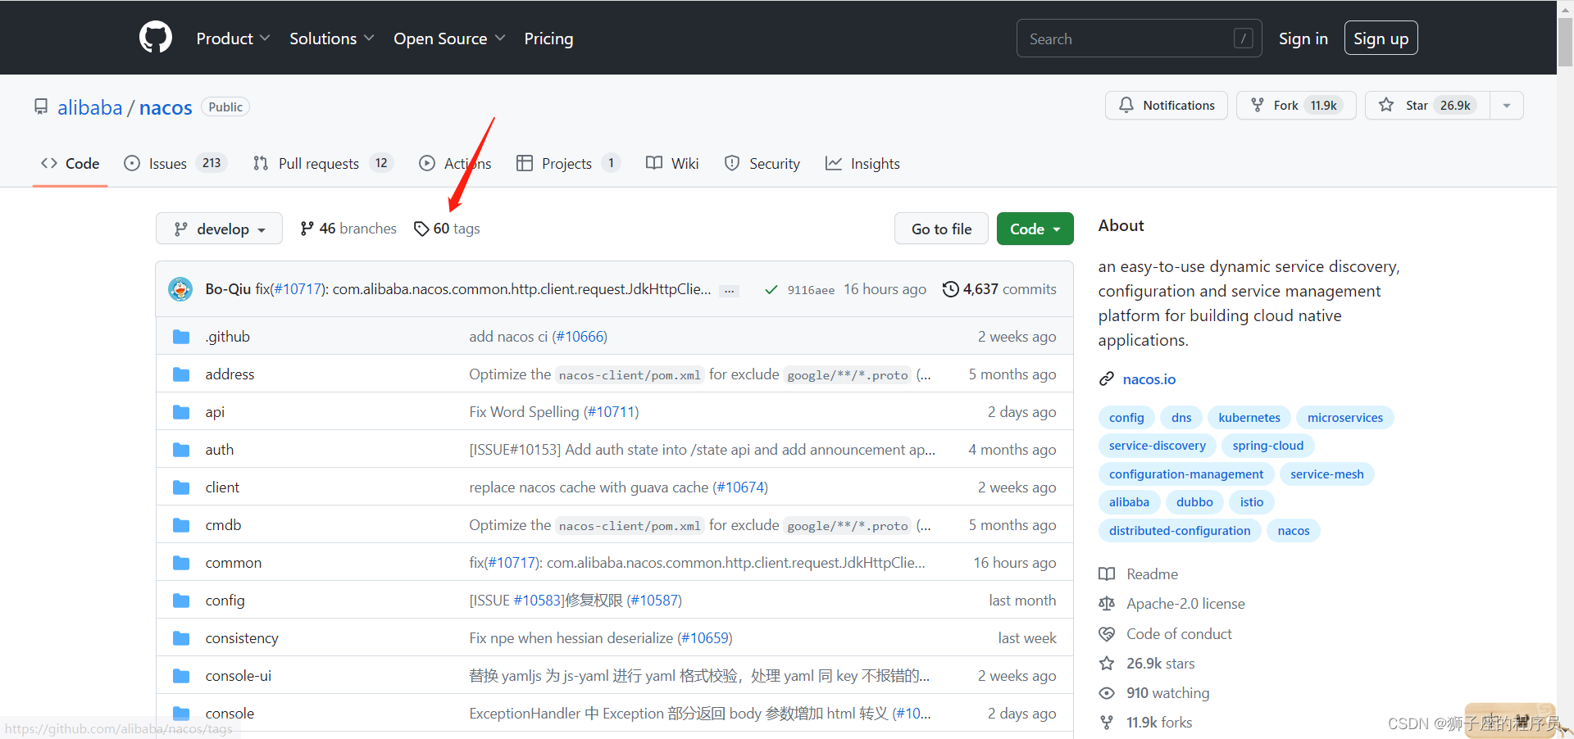The height and width of the screenshot is (739, 1574).
Task: Open the console-ui folder
Action: click(x=238, y=676)
